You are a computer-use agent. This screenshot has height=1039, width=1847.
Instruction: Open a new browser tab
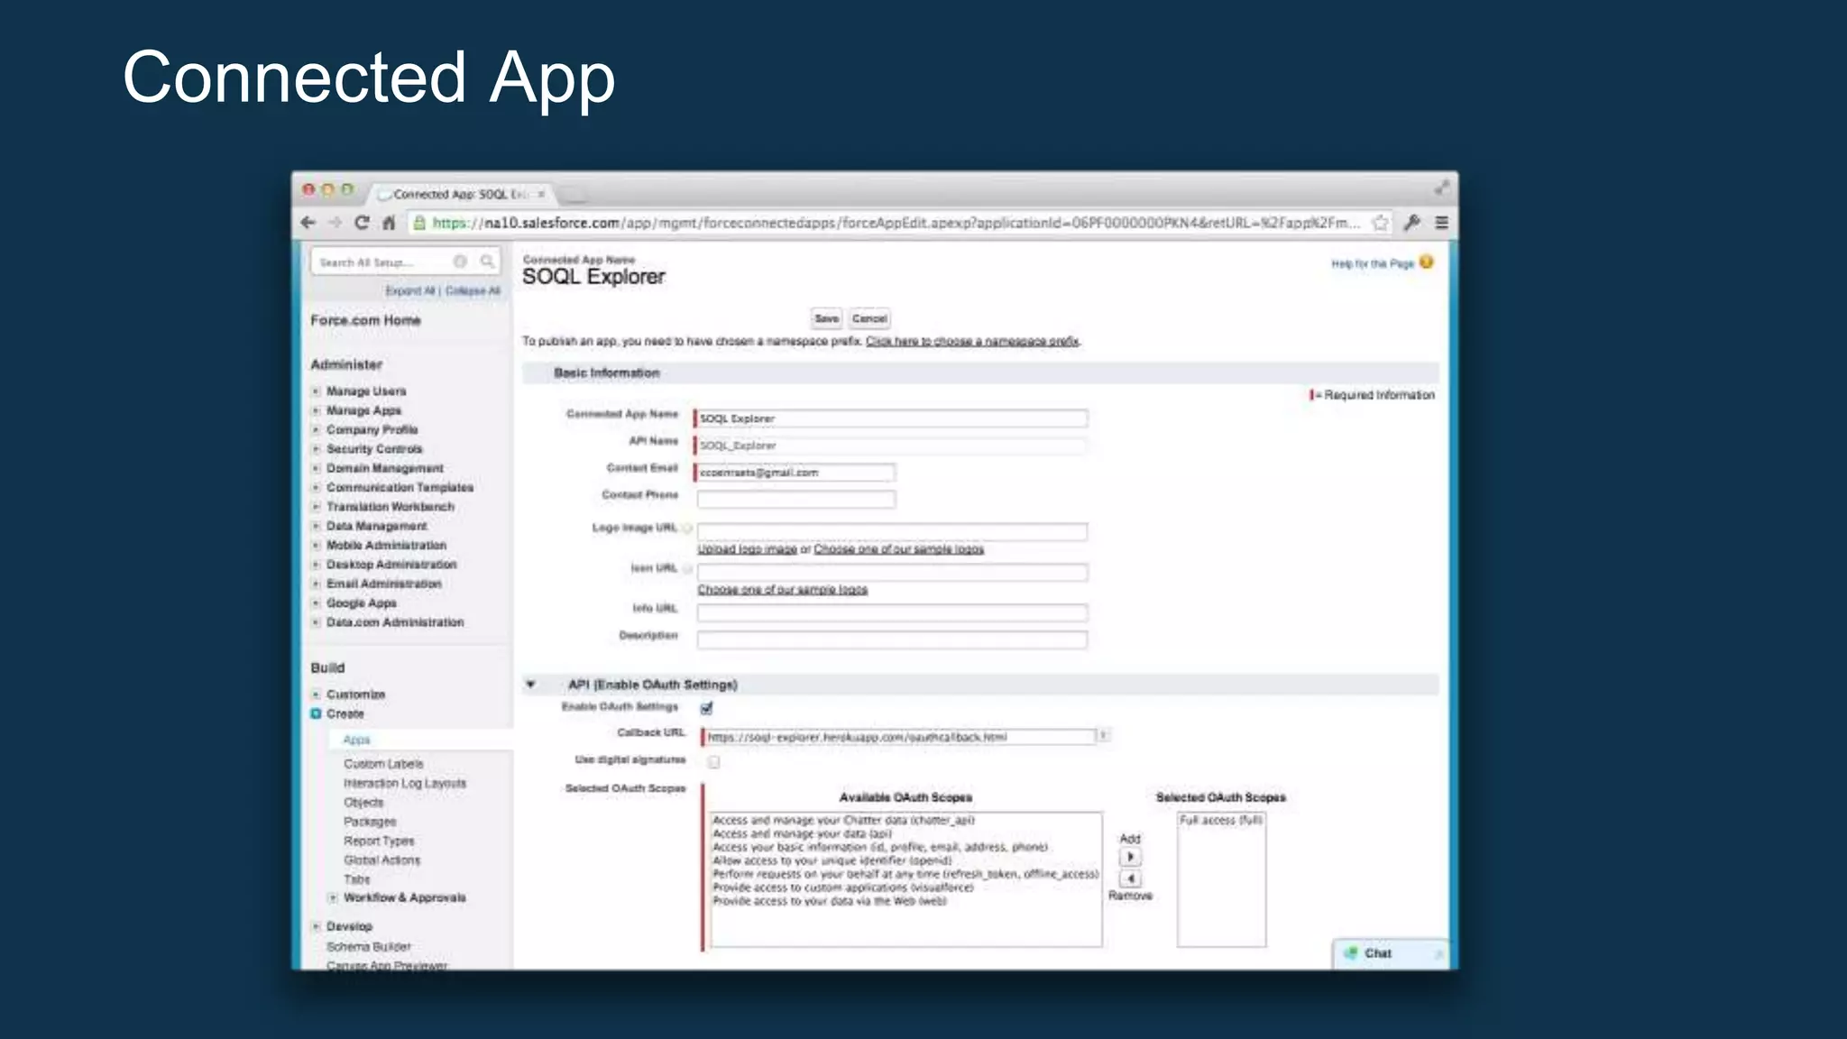pos(574,194)
